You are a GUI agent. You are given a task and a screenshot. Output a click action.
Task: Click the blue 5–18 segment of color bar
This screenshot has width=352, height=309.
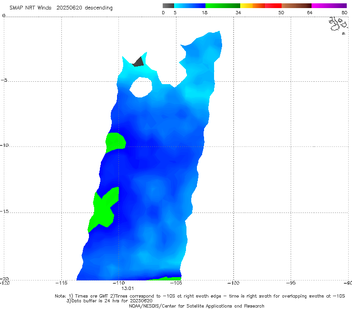pyautogui.click(x=190, y=6)
